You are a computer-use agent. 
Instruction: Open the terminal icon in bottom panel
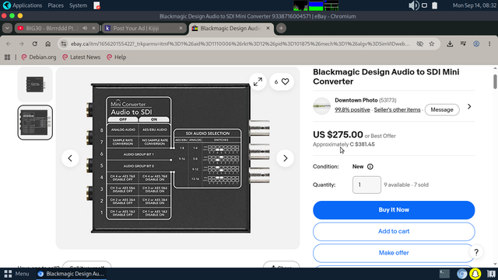click(x=444, y=274)
